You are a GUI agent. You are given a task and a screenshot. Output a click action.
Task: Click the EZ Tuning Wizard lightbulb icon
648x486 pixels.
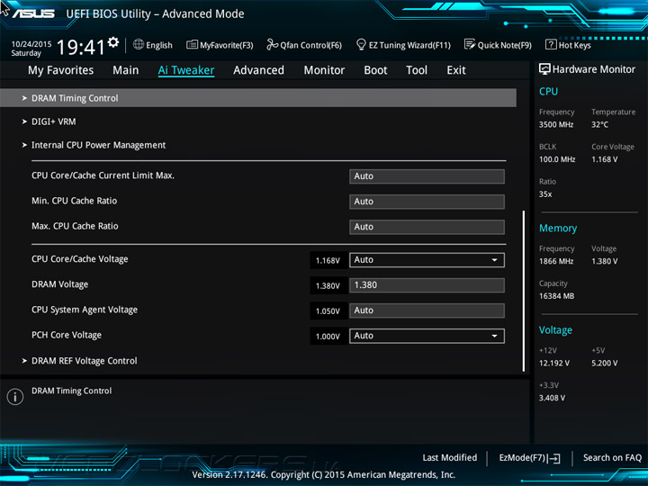click(361, 44)
